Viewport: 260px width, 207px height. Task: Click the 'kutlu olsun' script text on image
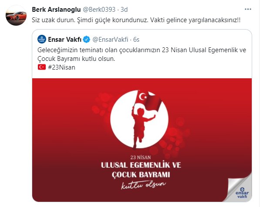click(143, 185)
